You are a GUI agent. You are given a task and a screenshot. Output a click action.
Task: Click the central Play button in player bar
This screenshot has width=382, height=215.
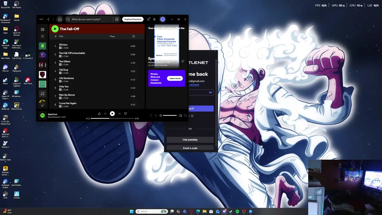[x=112, y=113]
